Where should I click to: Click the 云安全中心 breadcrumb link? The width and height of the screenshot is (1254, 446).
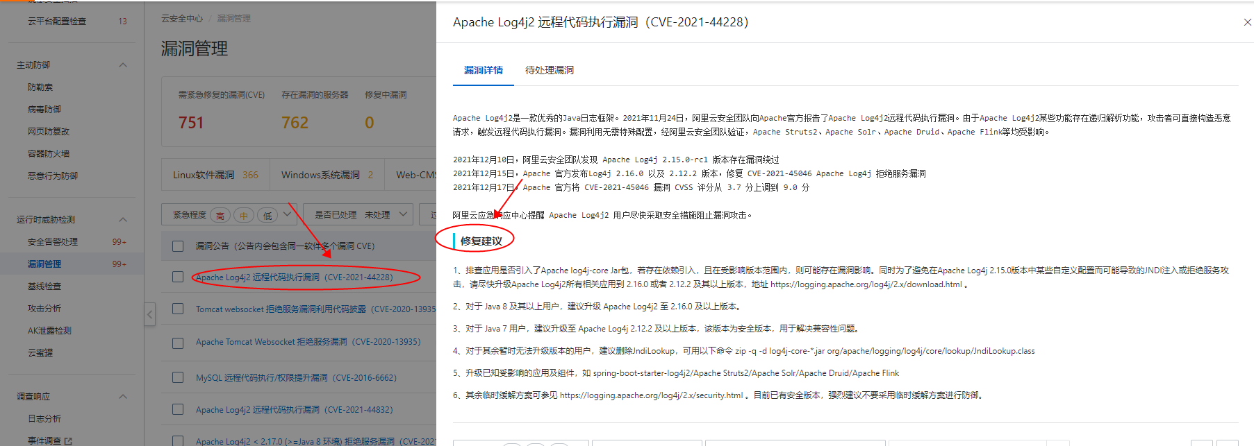182,19
